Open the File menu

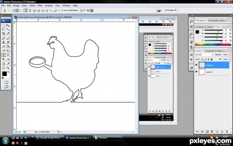(x=3, y=5)
